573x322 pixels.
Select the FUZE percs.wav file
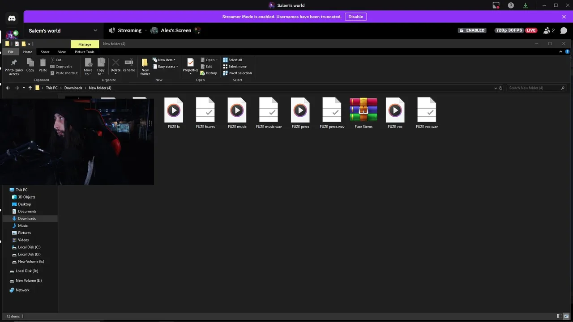tap(332, 113)
